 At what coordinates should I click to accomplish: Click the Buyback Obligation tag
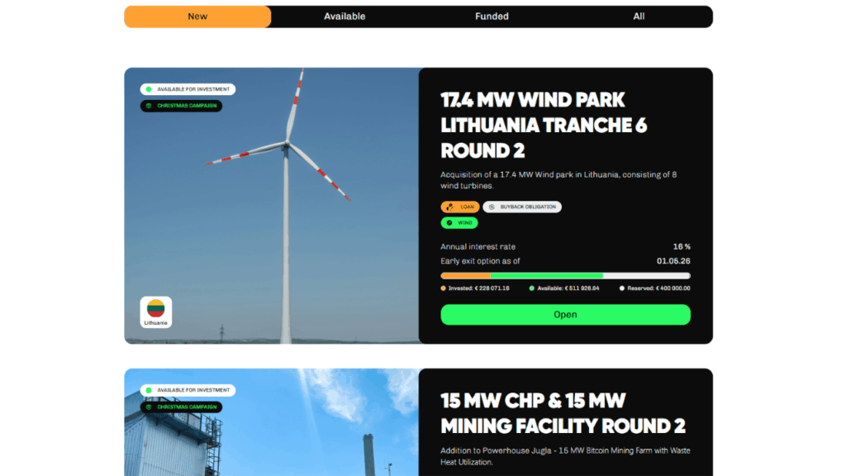point(522,207)
